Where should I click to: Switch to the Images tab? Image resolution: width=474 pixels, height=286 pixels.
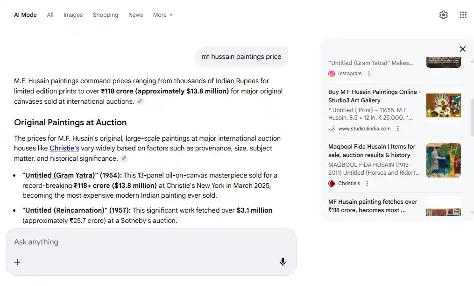coord(73,15)
